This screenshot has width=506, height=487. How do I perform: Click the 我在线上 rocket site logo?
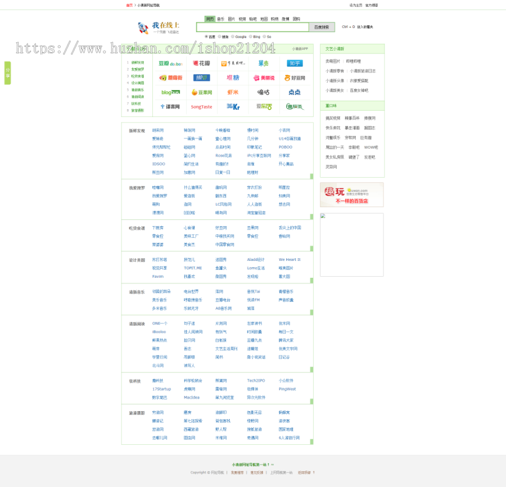[x=158, y=28]
